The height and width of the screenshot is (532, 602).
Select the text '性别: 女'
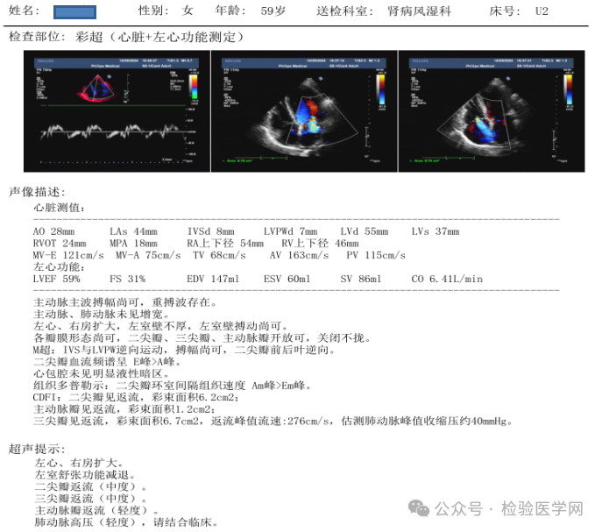pyautogui.click(x=166, y=11)
